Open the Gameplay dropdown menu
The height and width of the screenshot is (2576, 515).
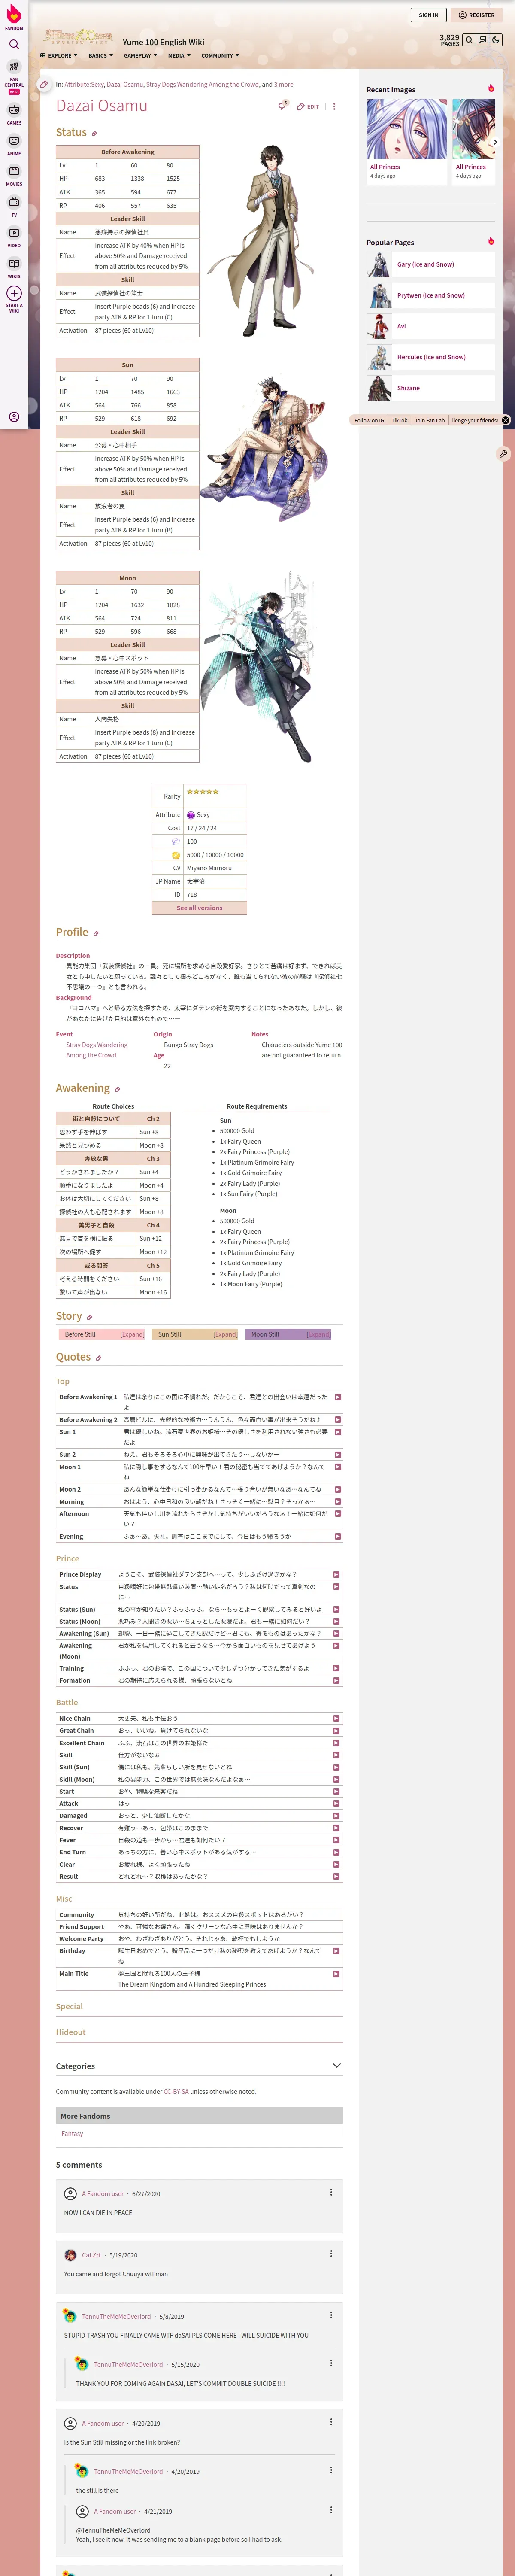point(140,56)
